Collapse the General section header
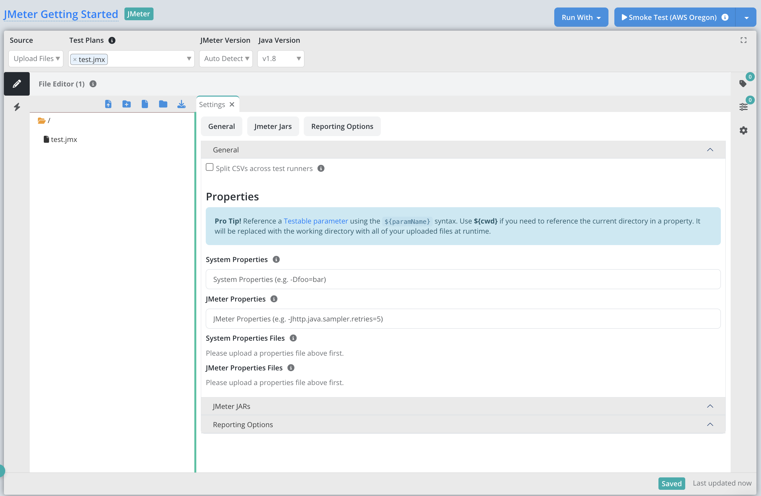This screenshot has width=761, height=496. (463, 150)
